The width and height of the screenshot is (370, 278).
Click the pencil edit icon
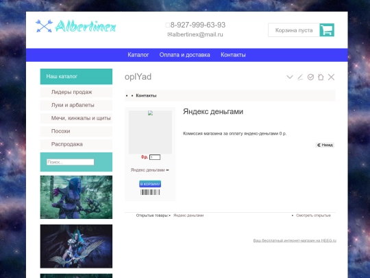pos(300,77)
